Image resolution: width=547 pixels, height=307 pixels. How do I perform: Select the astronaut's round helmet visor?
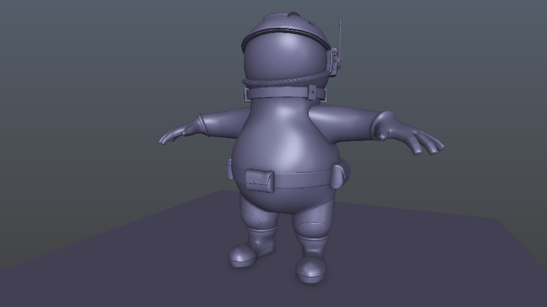pos(286,57)
